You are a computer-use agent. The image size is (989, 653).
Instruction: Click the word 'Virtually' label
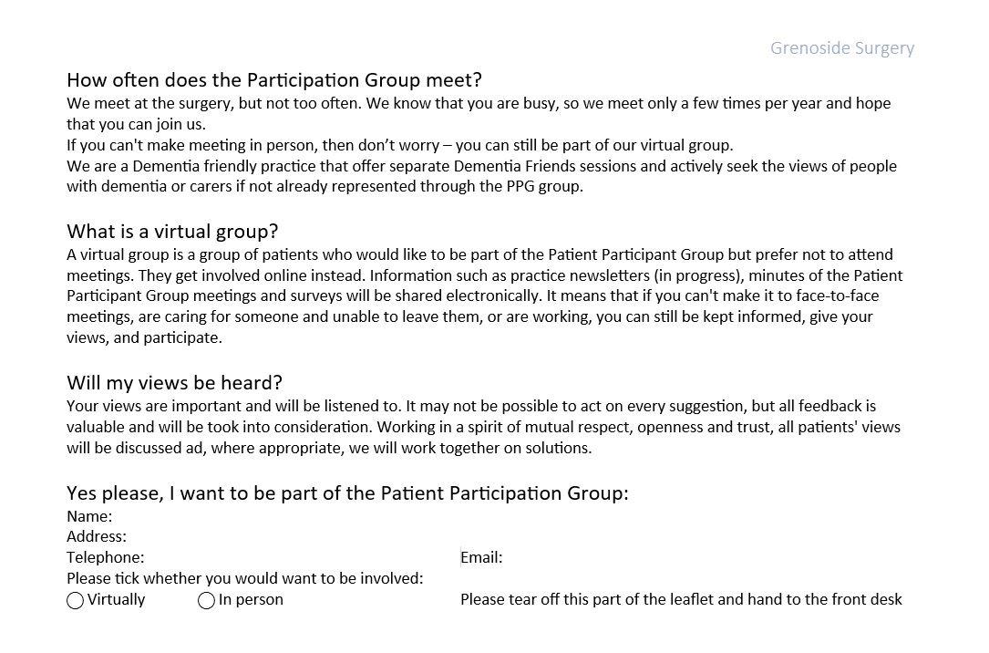(x=116, y=599)
